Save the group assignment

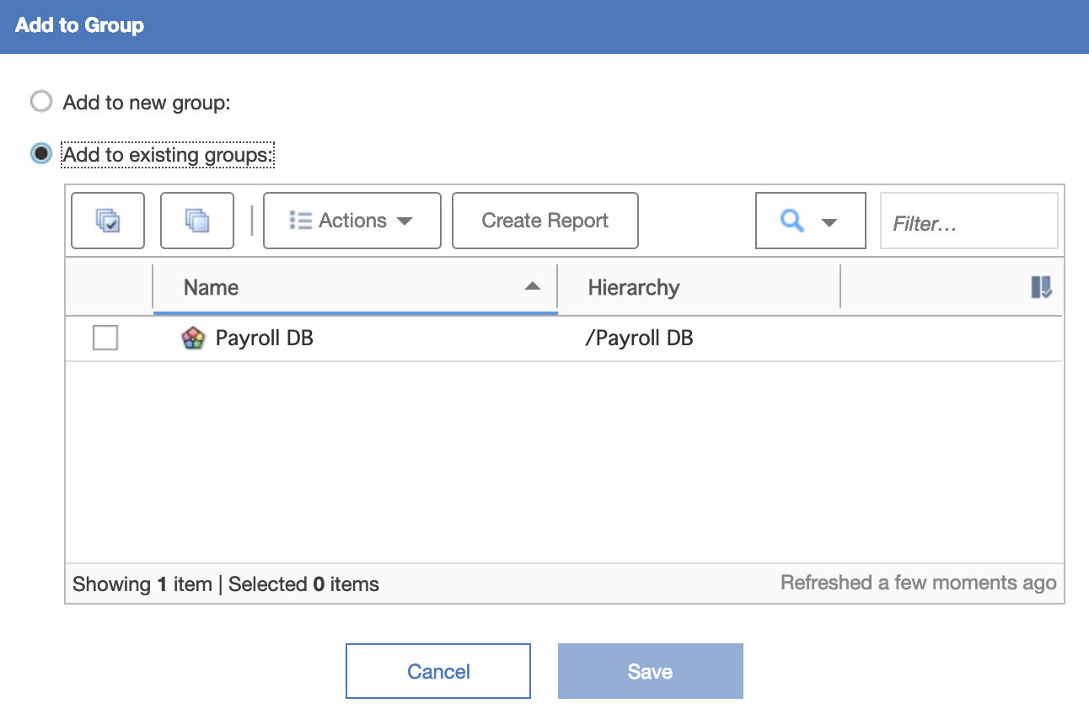pyautogui.click(x=650, y=670)
